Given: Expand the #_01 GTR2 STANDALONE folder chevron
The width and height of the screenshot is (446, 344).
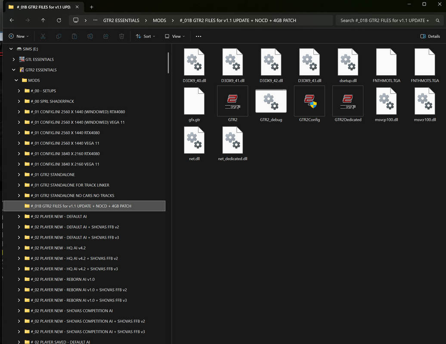Looking at the screenshot, I should click(19, 175).
